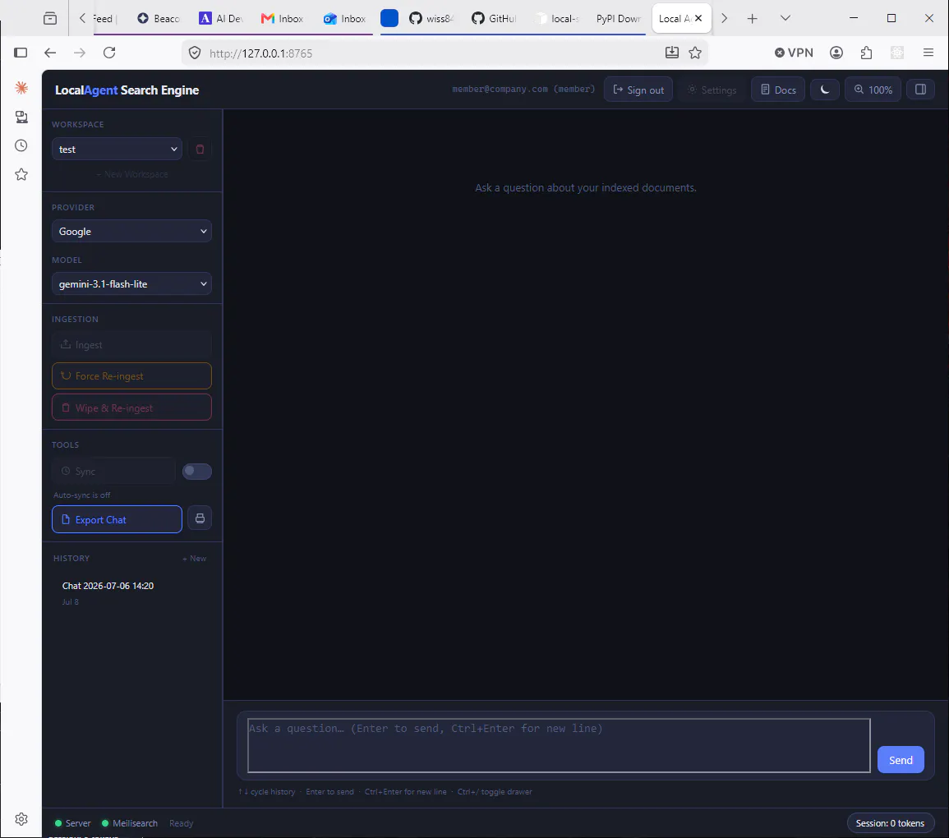Viewport: 949px width, 838px height.
Task: Click the Ingest button
Action: point(131,344)
